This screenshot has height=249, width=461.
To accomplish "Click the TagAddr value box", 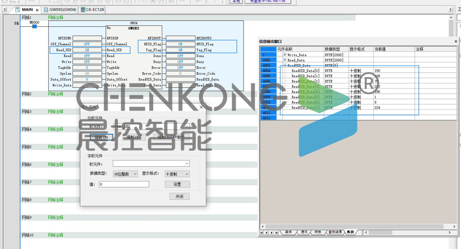I will pos(87,68).
